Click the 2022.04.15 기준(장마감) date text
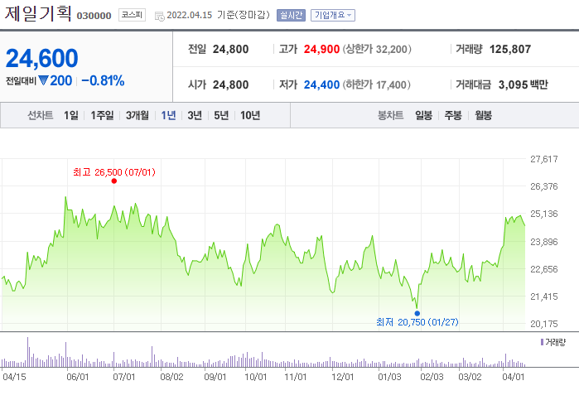579x400 pixels. [218, 15]
